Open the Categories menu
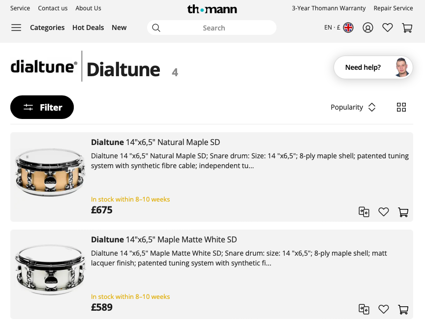 tap(47, 28)
